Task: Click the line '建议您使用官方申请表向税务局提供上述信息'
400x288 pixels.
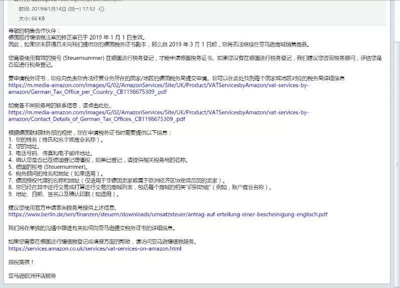Action: (63, 208)
